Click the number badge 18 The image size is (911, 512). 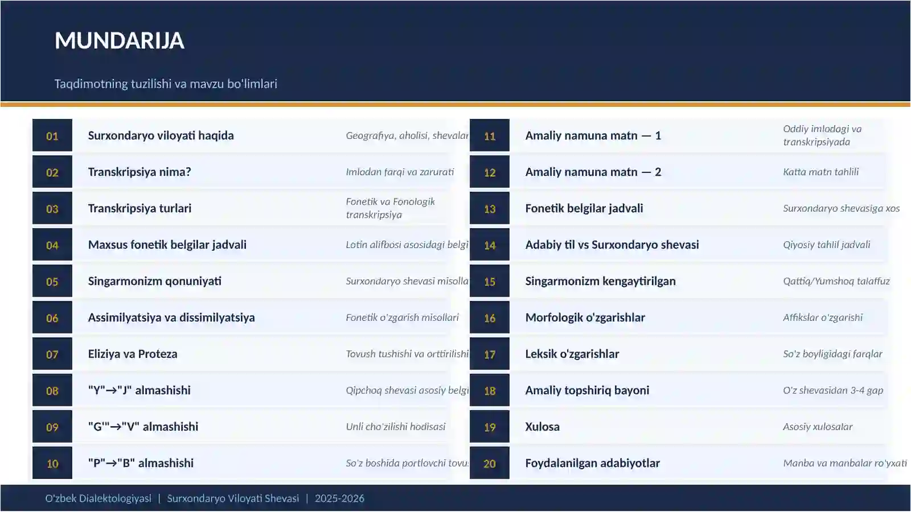[x=490, y=390]
